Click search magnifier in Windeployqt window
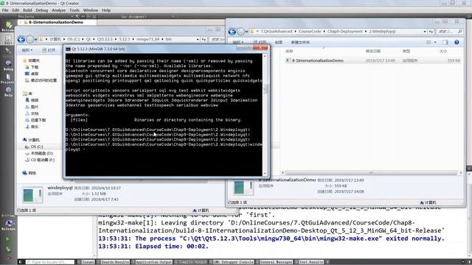The image size is (472, 265). click(459, 32)
